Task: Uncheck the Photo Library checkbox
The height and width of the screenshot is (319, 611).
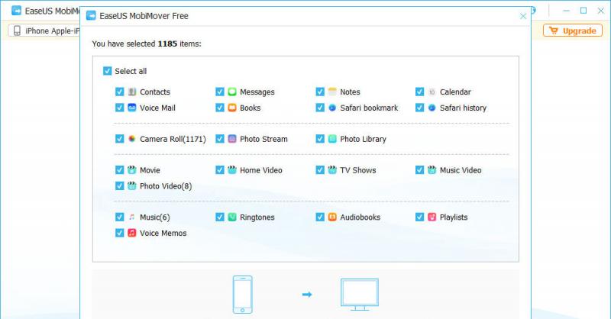Action: 320,139
